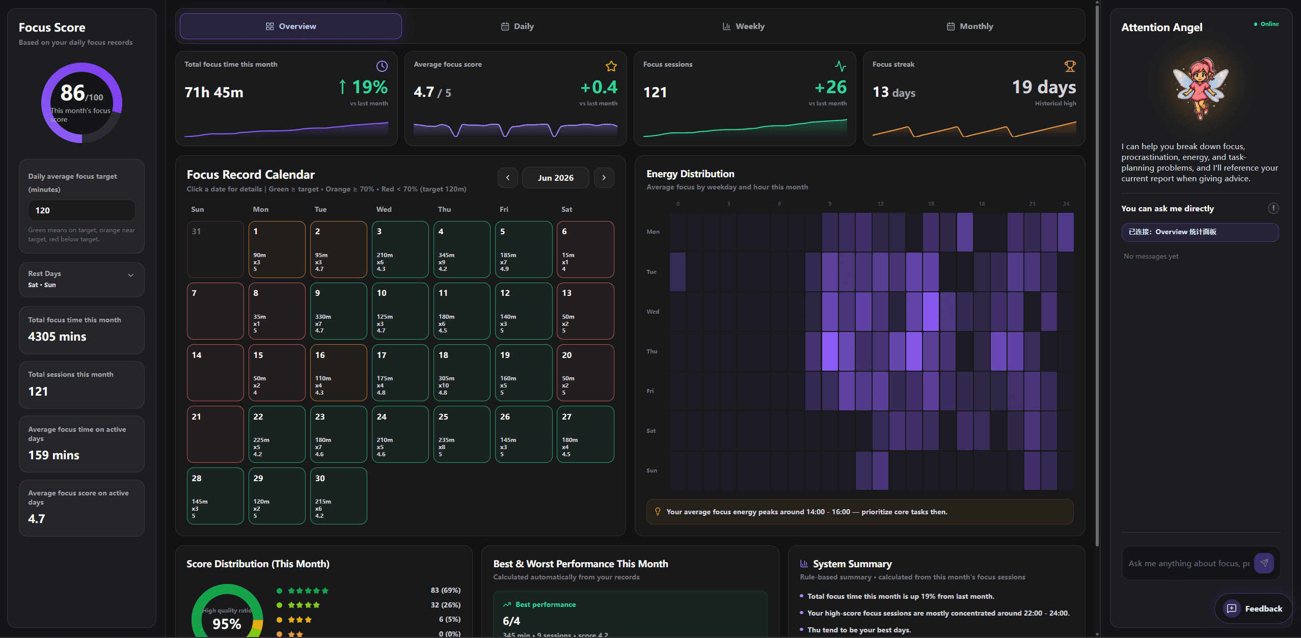This screenshot has height=638, width=1301.
Task: Click the calendar icon on Monthly tab
Action: 951,26
